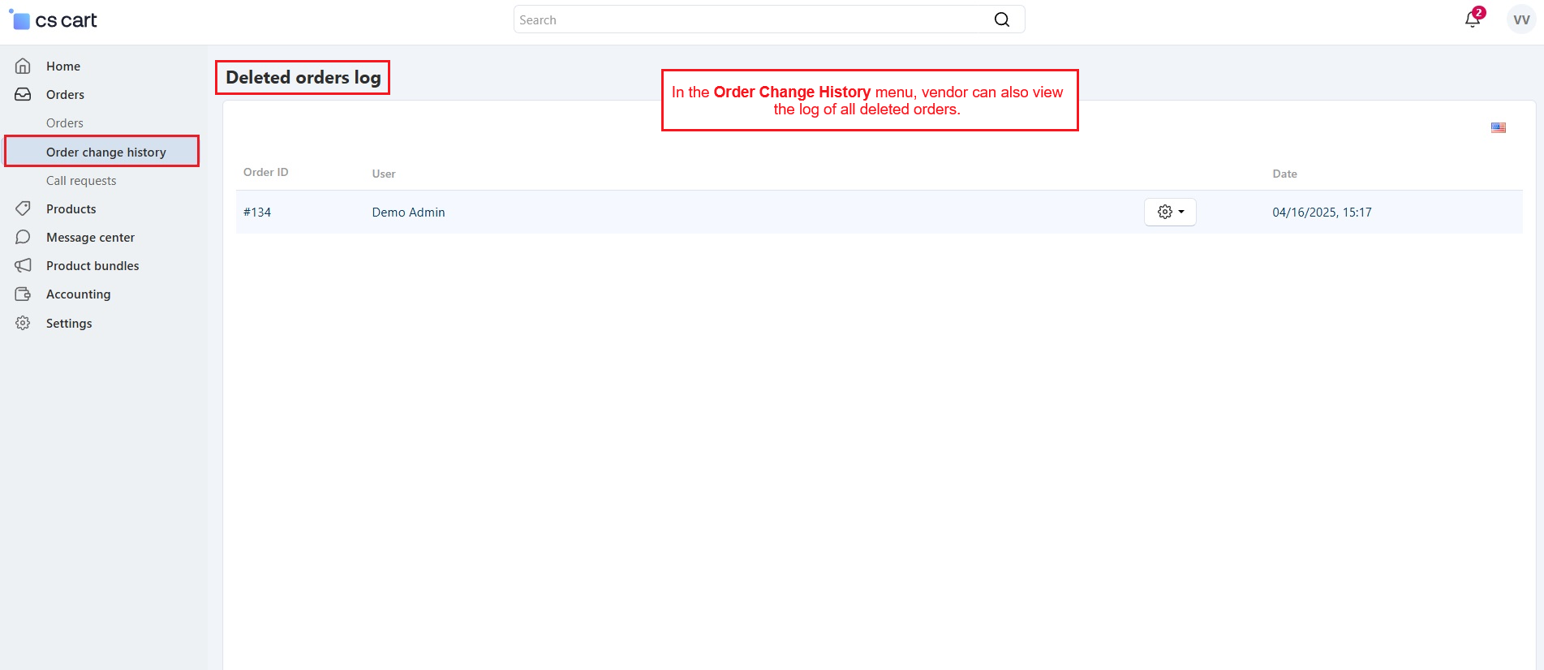Click the Message center chat bubble icon
Screen dimensions: 1544x670
(x=23, y=237)
